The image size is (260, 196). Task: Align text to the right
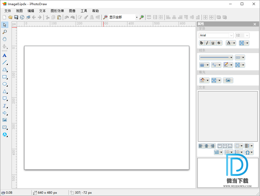(x=213, y=146)
